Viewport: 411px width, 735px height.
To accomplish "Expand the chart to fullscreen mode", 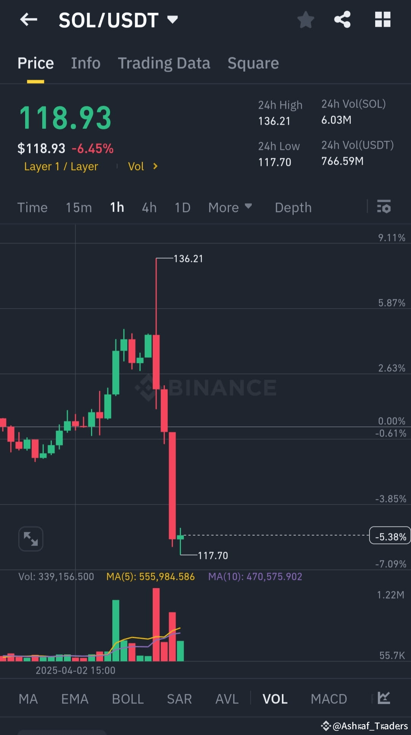I will [30, 538].
